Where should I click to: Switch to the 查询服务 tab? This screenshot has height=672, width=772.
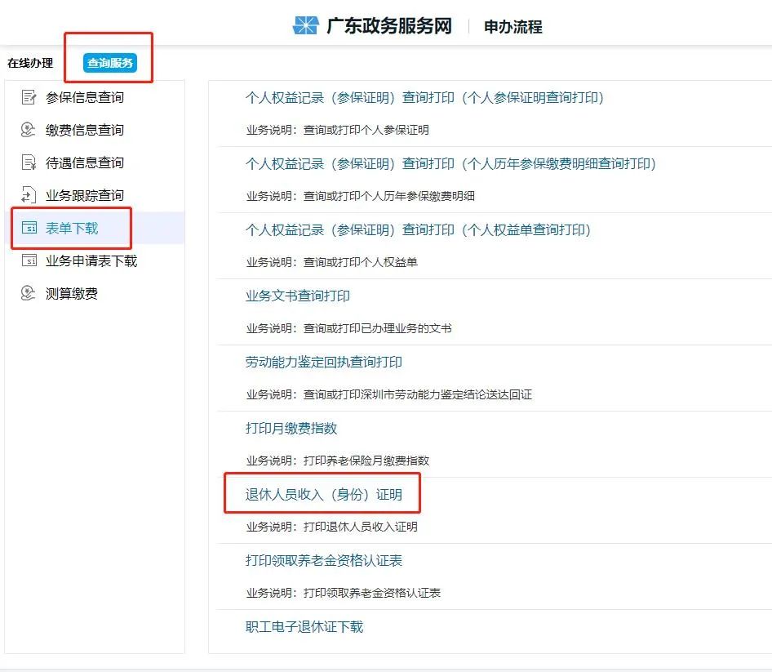(109, 64)
